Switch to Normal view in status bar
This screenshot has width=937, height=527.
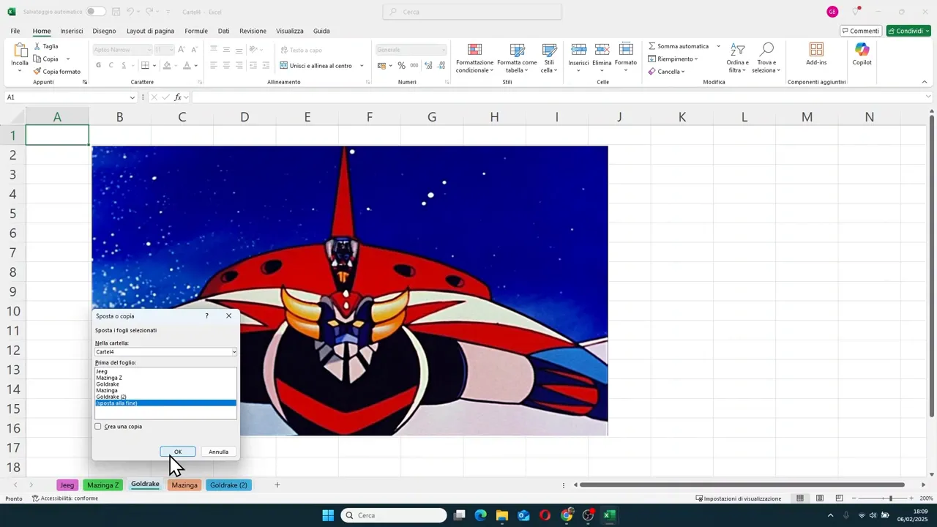point(800,498)
